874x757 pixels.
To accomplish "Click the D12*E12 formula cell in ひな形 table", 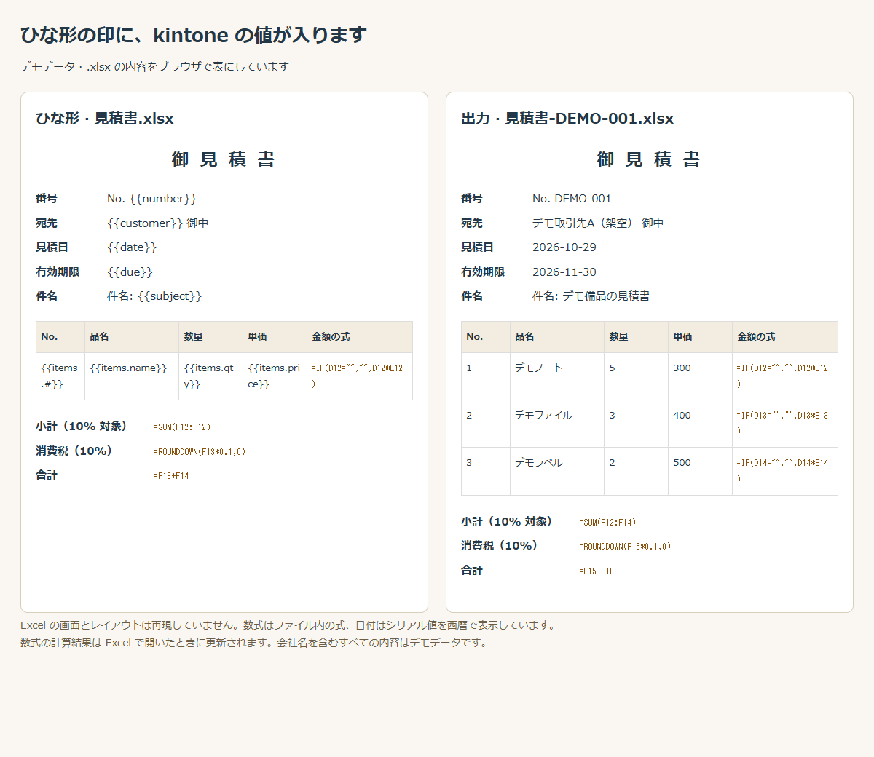I will pyautogui.click(x=360, y=376).
